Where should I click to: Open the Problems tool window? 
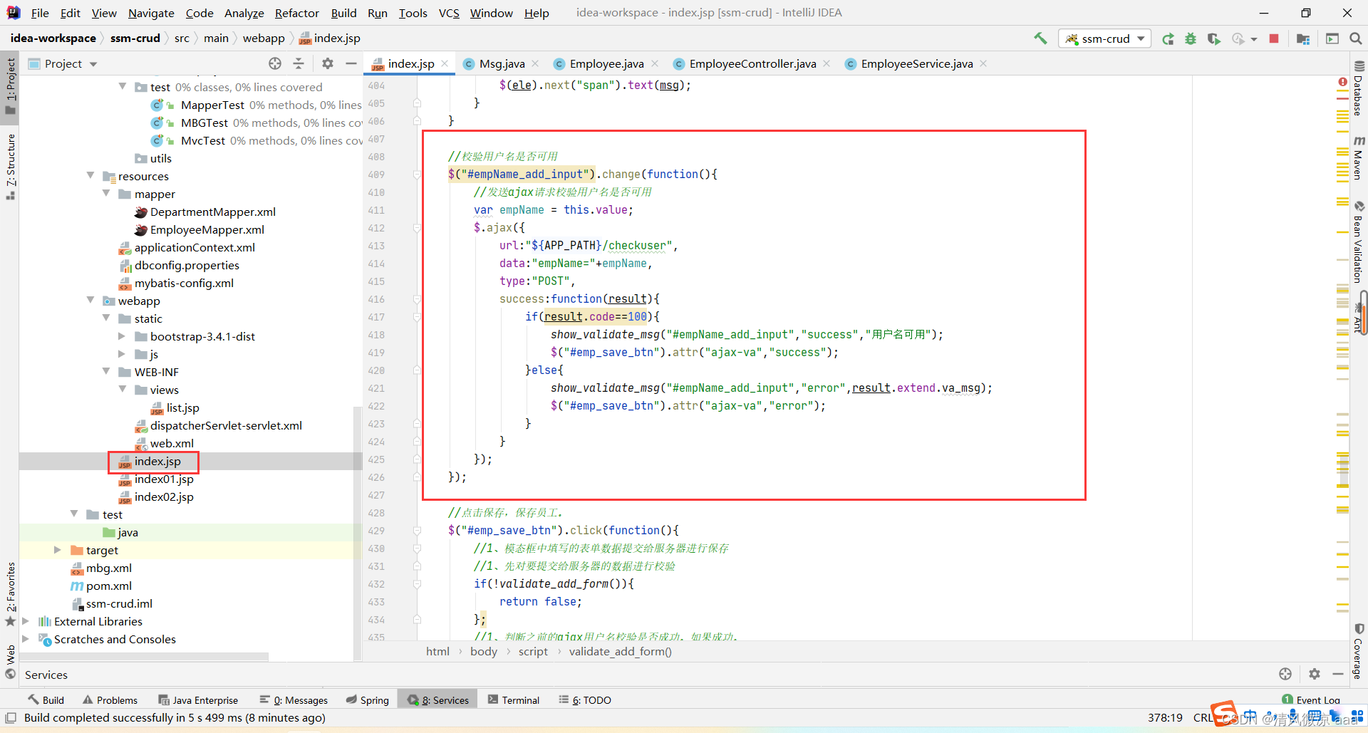110,700
